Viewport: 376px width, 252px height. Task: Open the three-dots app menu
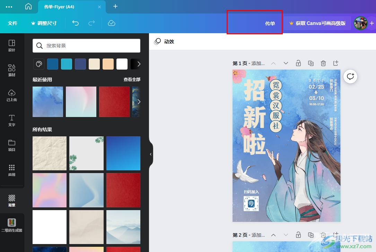point(9,7)
